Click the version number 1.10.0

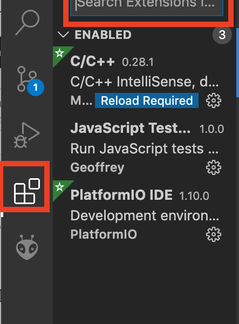(194, 196)
